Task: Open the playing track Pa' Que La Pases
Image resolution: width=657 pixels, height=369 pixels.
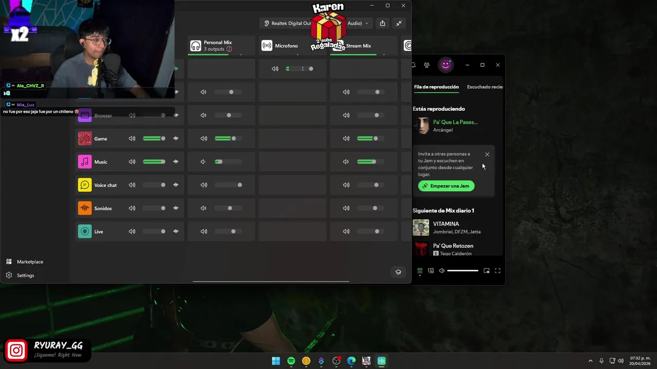Action: point(455,122)
